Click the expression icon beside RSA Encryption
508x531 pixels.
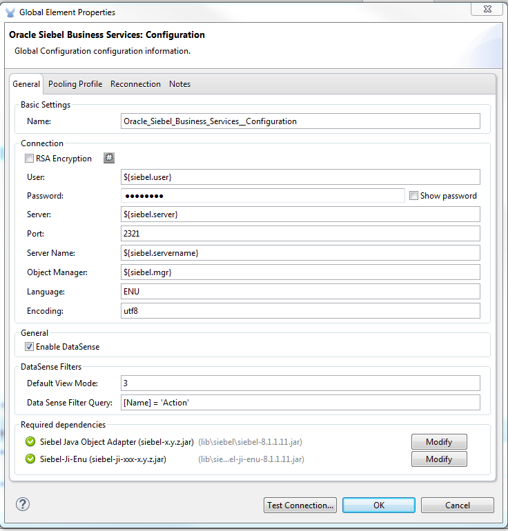click(109, 158)
